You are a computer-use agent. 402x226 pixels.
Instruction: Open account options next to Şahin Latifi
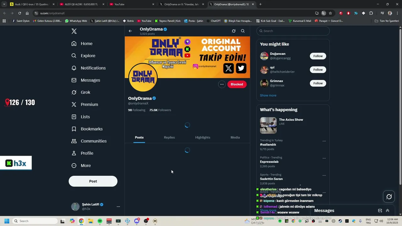pyautogui.click(x=118, y=207)
